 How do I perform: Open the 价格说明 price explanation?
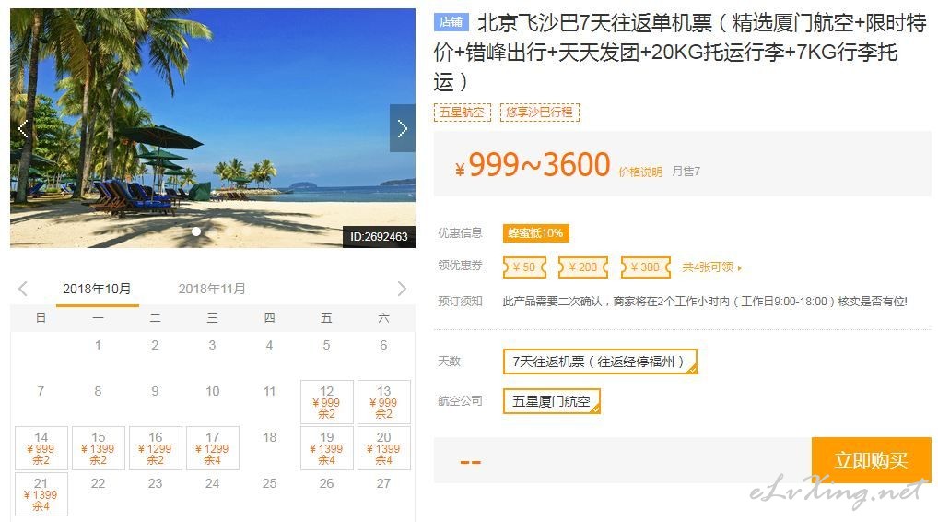pos(640,172)
